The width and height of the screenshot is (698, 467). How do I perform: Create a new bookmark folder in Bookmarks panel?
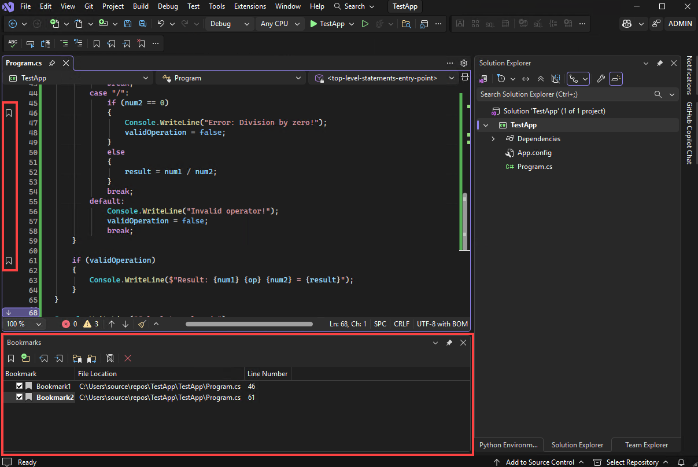[25, 358]
